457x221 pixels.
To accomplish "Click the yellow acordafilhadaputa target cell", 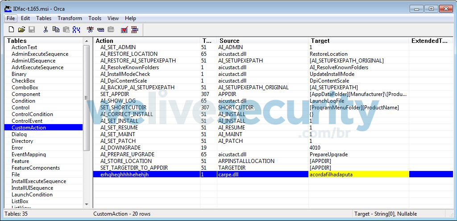I will 359,175.
